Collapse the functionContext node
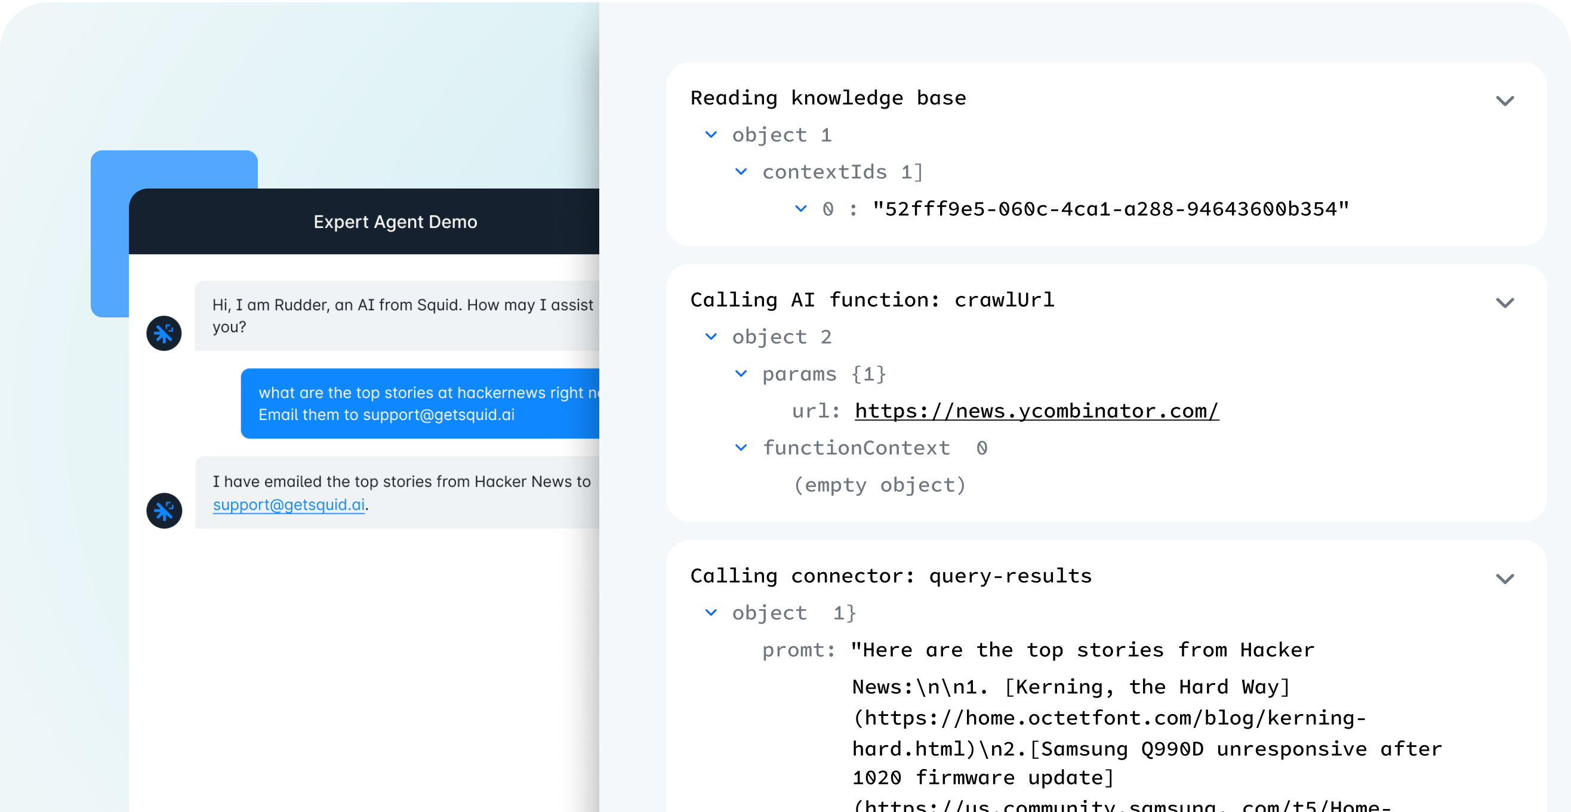Viewport: 1571px width, 812px height. tap(740, 447)
